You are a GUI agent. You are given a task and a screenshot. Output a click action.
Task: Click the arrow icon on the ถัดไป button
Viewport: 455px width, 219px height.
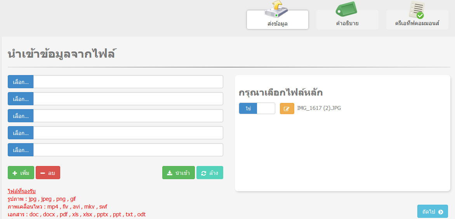click(441, 212)
